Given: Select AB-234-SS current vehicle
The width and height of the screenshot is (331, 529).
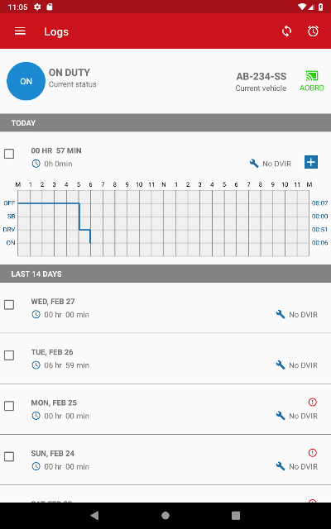Looking at the screenshot, I should coord(261,81).
